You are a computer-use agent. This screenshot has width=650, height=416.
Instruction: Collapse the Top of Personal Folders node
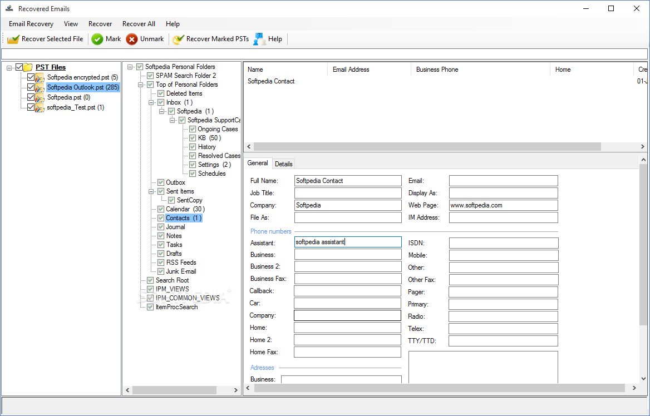click(141, 85)
